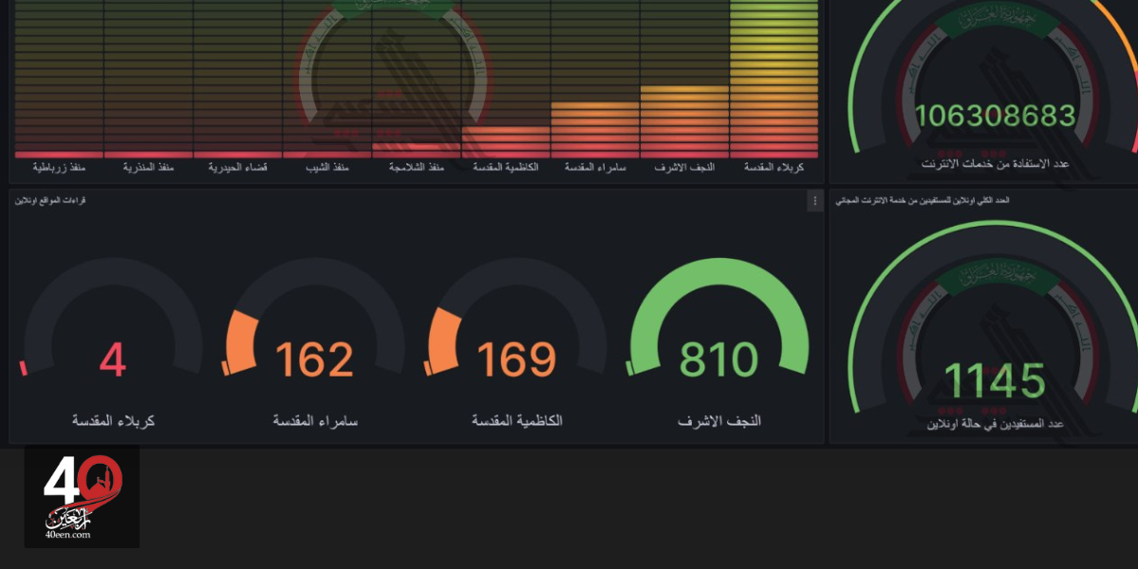1138x569 pixels.
Task: Click the green gauge showing 810
Action: [718, 316]
